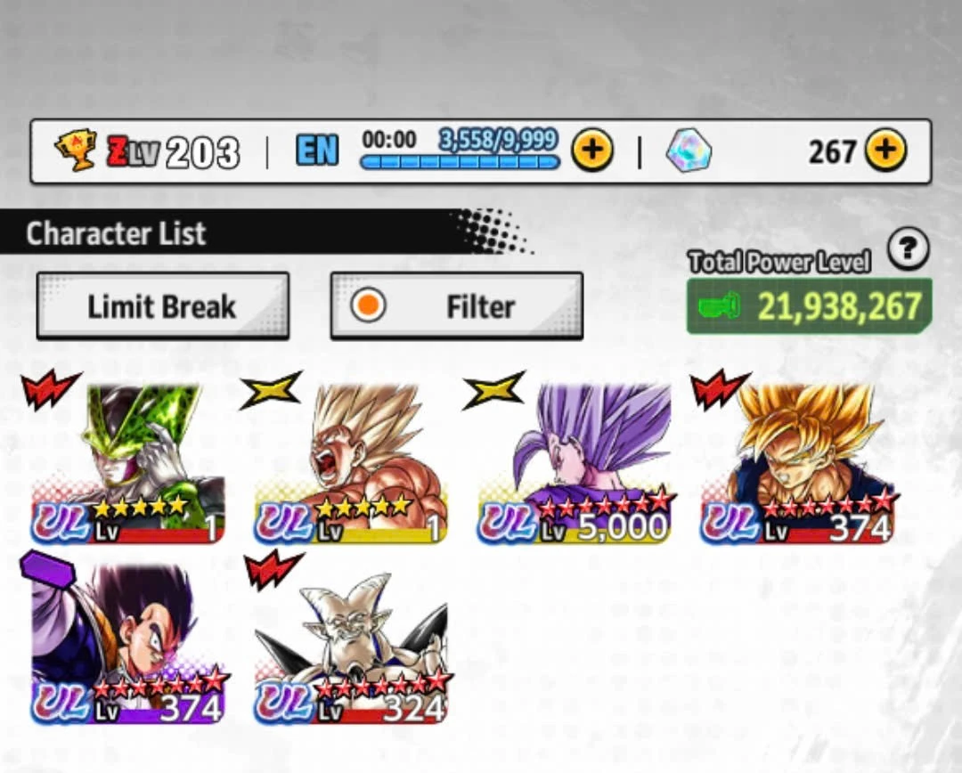Open the Filter options
This screenshot has height=773, width=962.
(456, 305)
